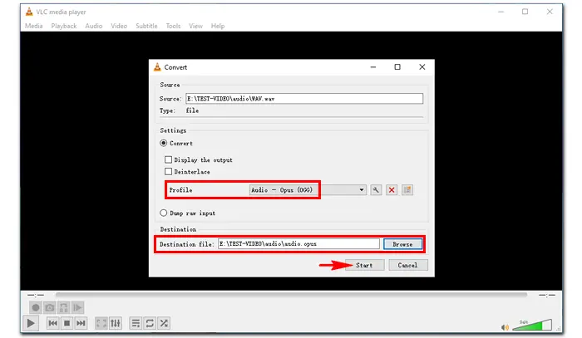Maximize the Convert dialog
Screen dimensions: 582x338
coord(397,67)
